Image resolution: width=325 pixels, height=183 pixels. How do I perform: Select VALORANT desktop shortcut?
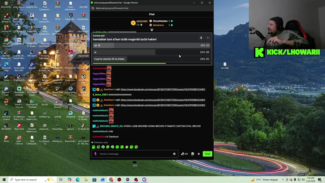click(x=6, y=127)
